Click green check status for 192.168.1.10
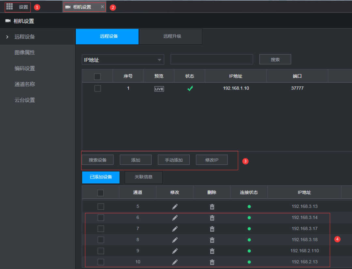 (190, 88)
